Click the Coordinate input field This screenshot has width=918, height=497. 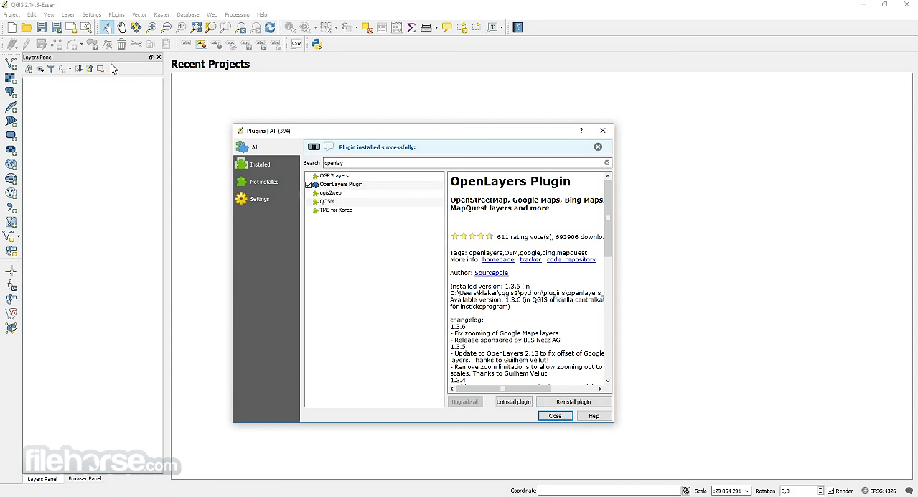click(609, 491)
